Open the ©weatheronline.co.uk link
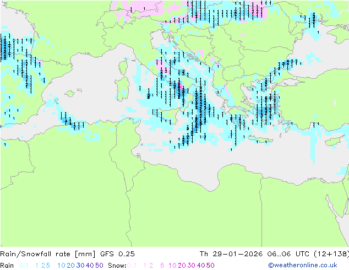 coord(303,266)
